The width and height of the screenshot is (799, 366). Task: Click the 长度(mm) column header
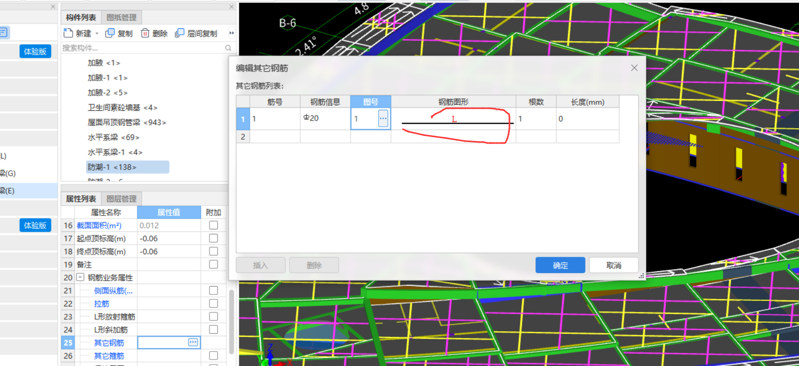(x=588, y=101)
